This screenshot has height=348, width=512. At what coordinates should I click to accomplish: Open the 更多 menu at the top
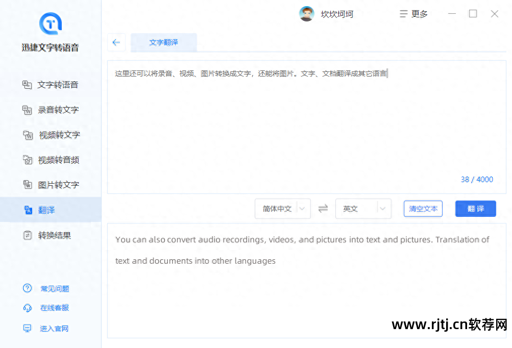pos(413,14)
